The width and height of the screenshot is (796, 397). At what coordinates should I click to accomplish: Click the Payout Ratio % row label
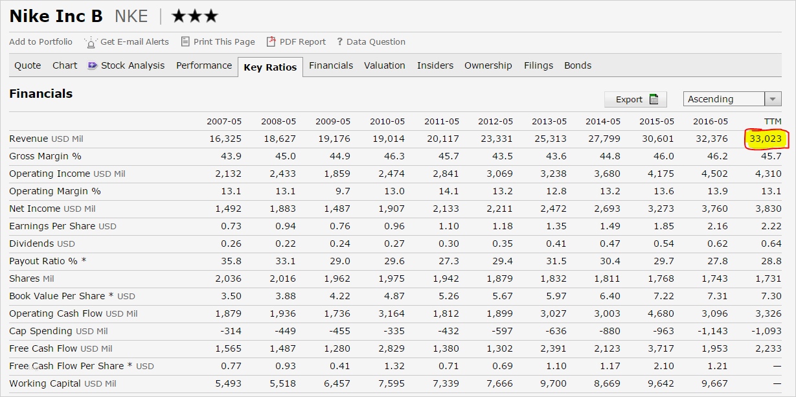click(48, 261)
